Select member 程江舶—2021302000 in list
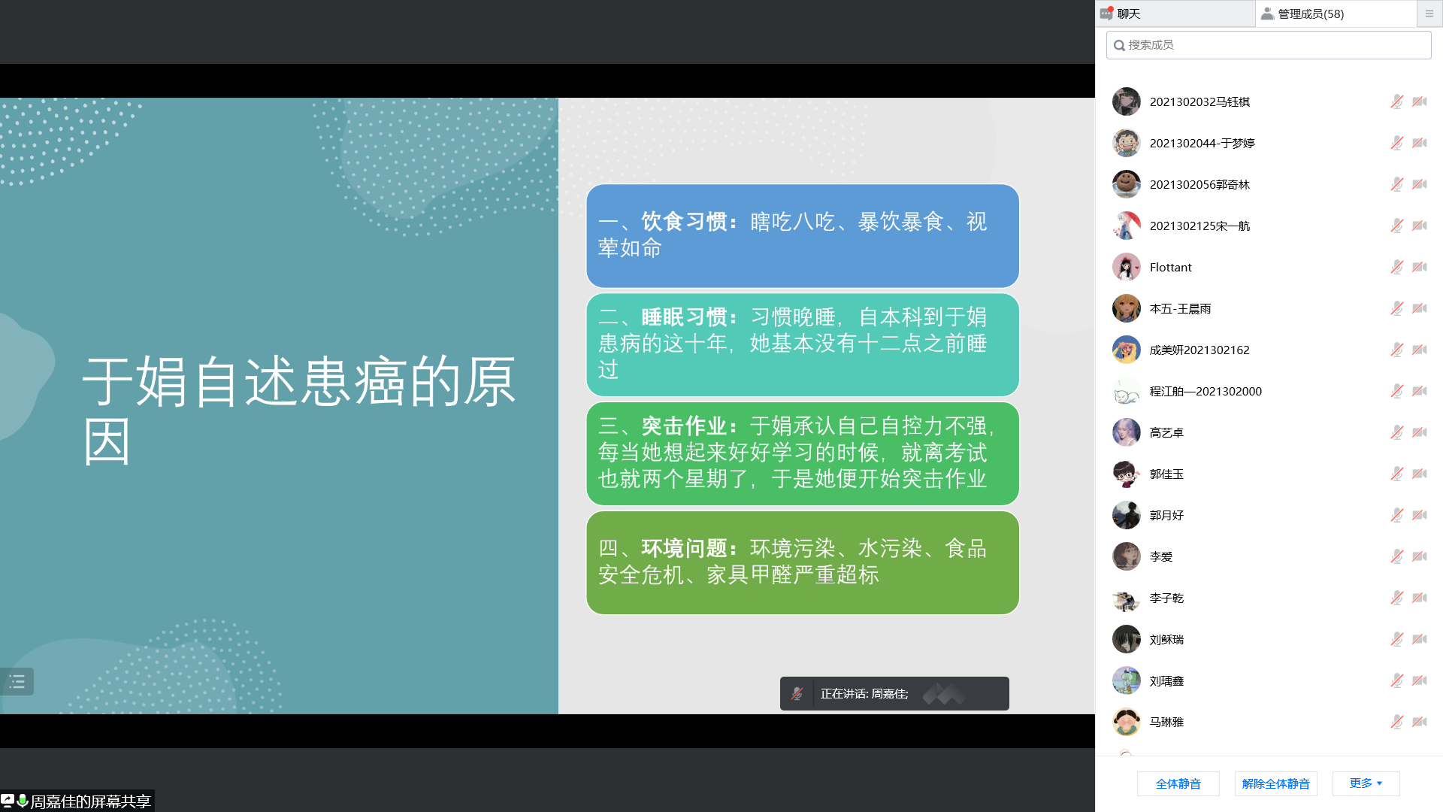Viewport: 1443px width, 812px height. (x=1205, y=391)
